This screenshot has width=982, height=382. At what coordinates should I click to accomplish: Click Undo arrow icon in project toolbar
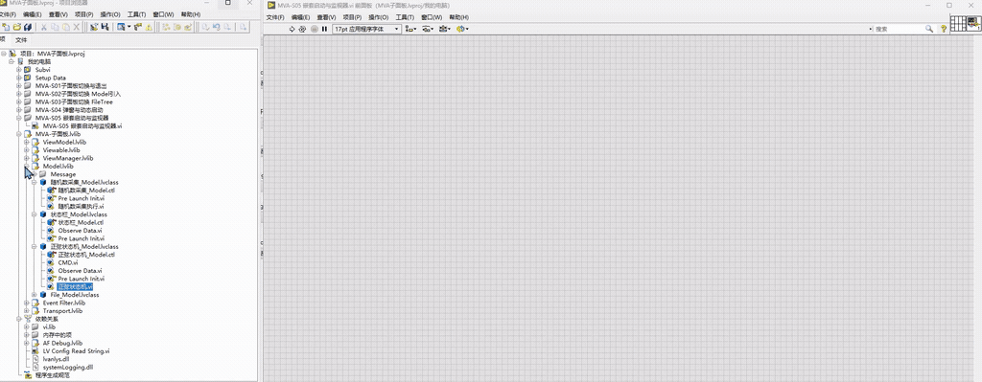pyautogui.click(x=216, y=27)
